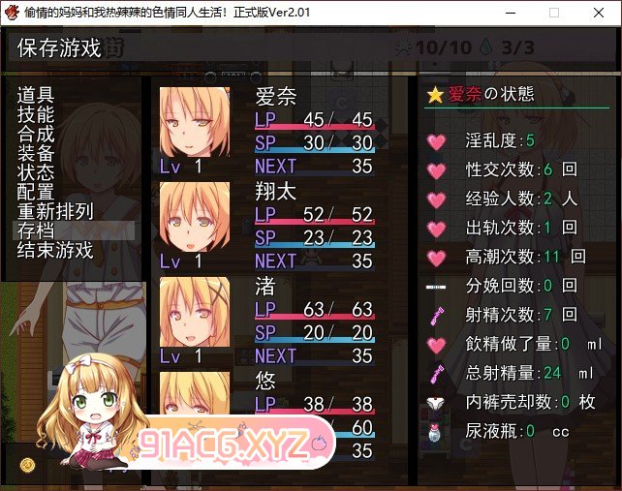Click the water droplet icon beside 3/3

486,47
